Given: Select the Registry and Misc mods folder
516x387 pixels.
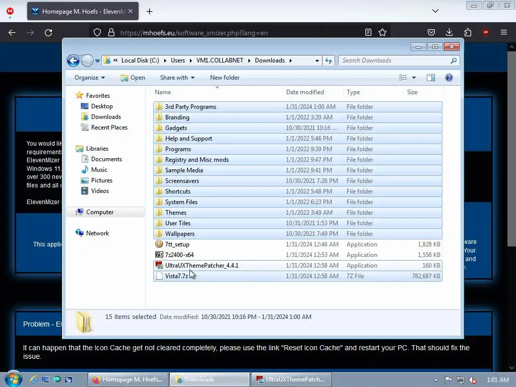Looking at the screenshot, I should point(297,159).
